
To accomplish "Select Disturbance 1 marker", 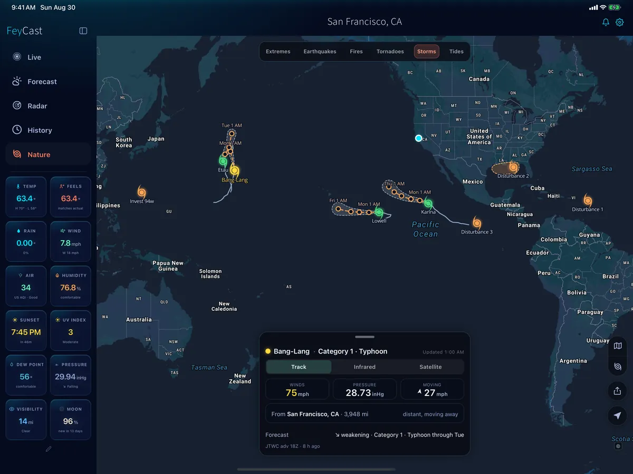I will tap(587, 200).
